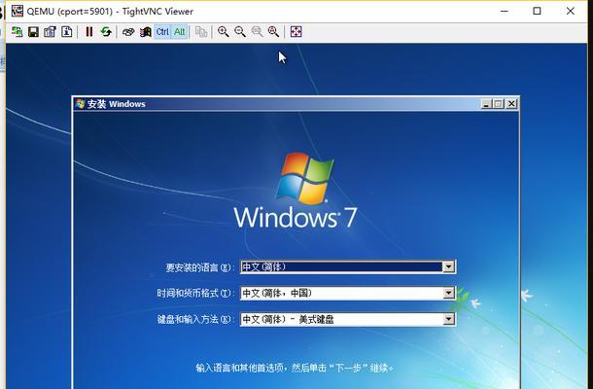Show connection info icon
The image size is (593, 389).
click(66, 32)
